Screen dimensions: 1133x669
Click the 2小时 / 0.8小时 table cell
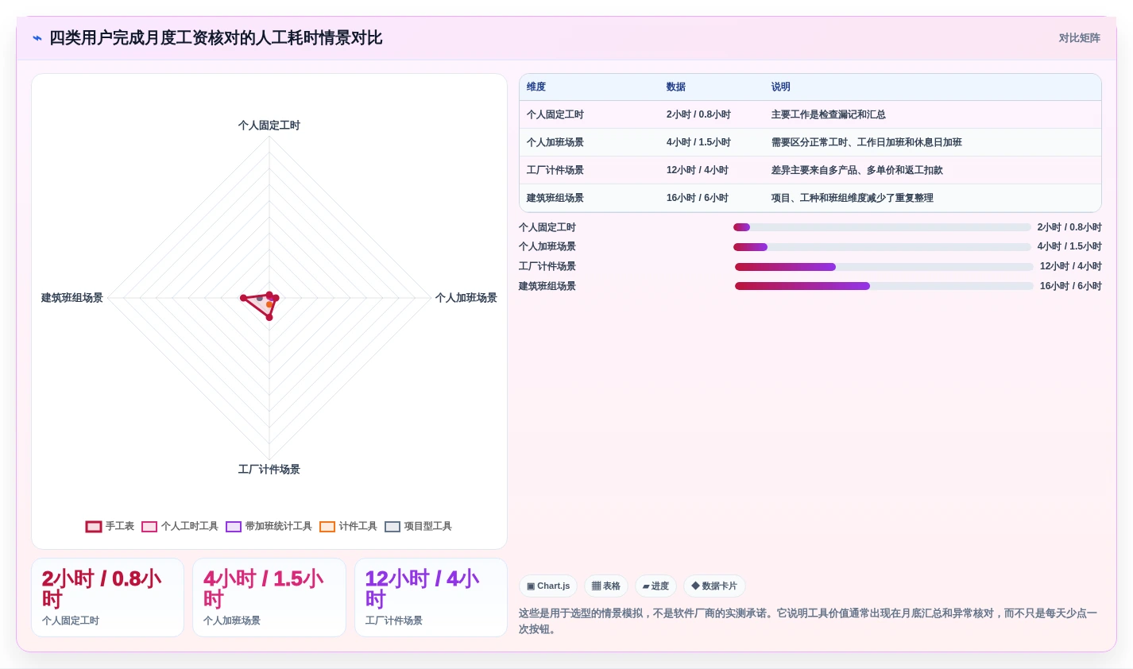click(x=712, y=115)
